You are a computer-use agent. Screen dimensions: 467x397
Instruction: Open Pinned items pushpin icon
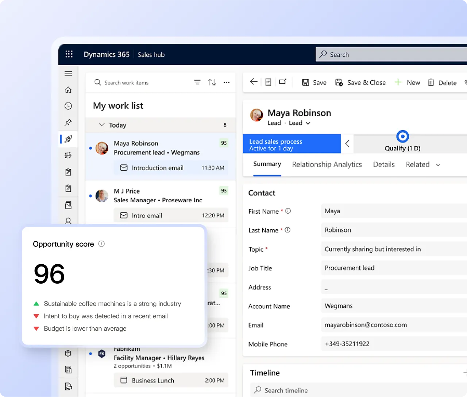tap(68, 122)
